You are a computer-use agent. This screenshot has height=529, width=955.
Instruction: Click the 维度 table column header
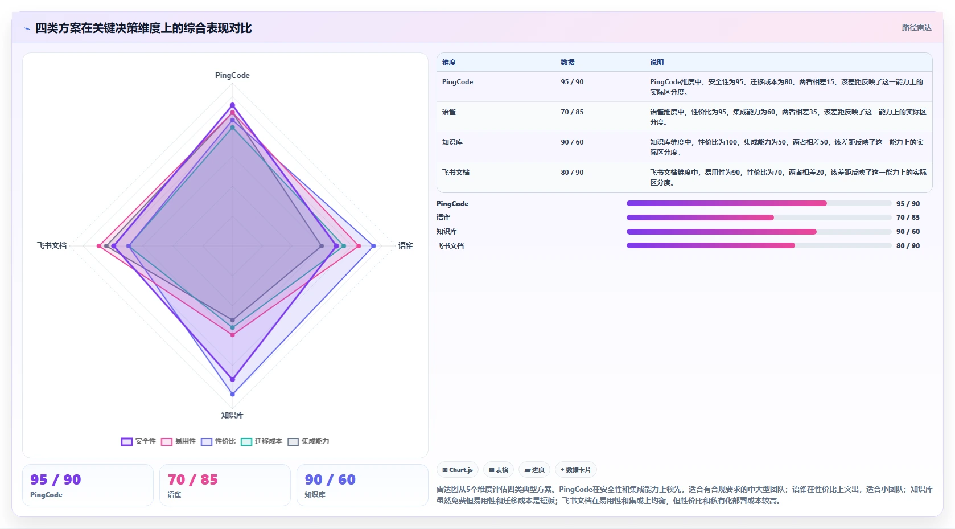pos(449,63)
